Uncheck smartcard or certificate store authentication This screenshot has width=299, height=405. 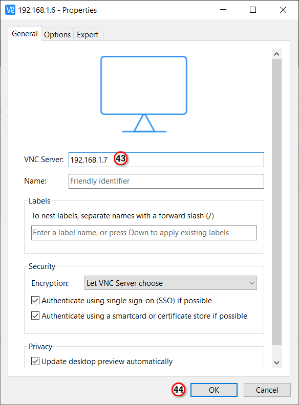(35, 316)
